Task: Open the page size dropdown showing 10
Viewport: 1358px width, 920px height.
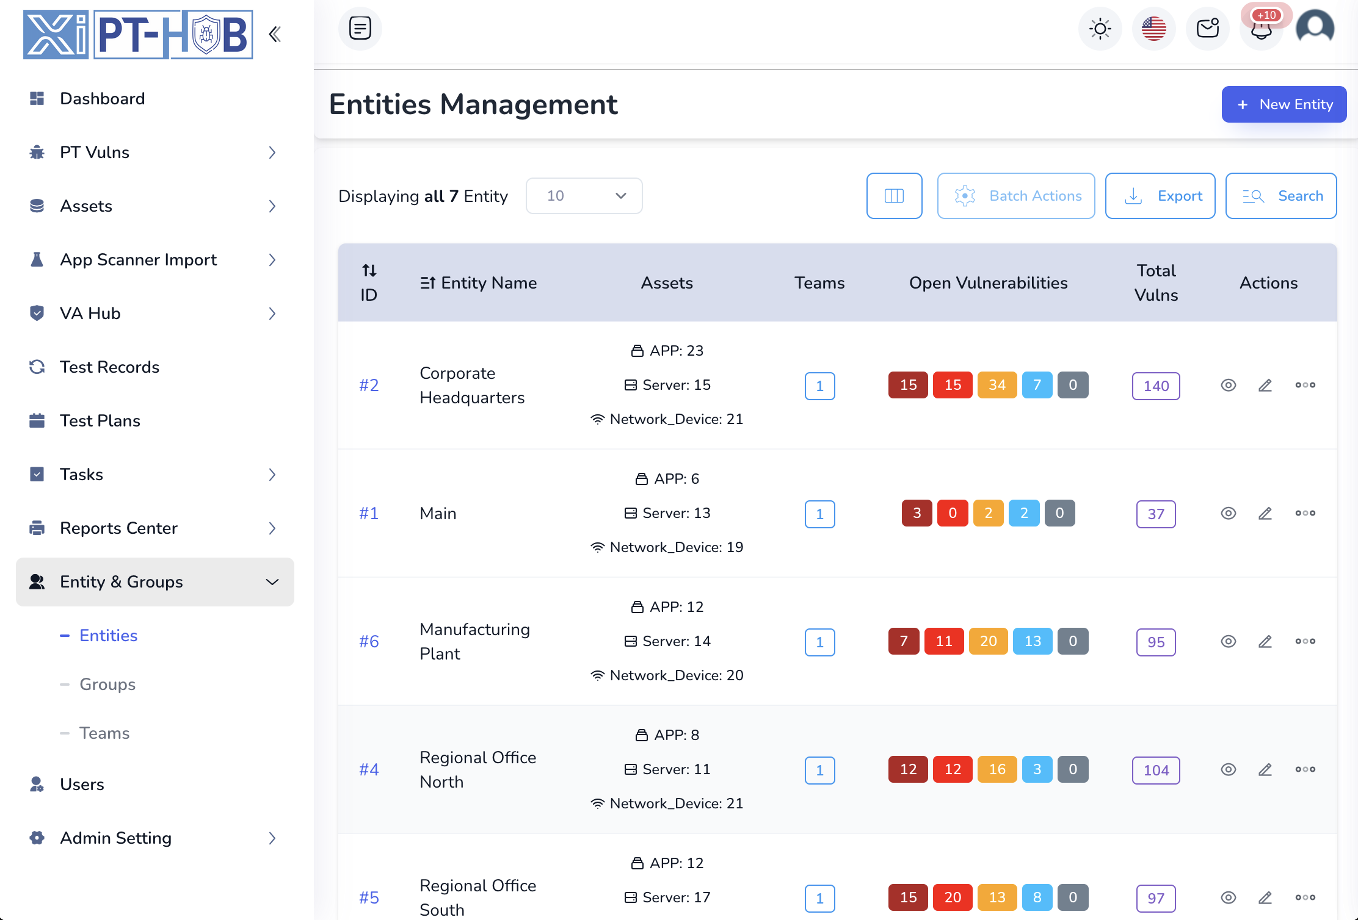Action: [x=584, y=196]
